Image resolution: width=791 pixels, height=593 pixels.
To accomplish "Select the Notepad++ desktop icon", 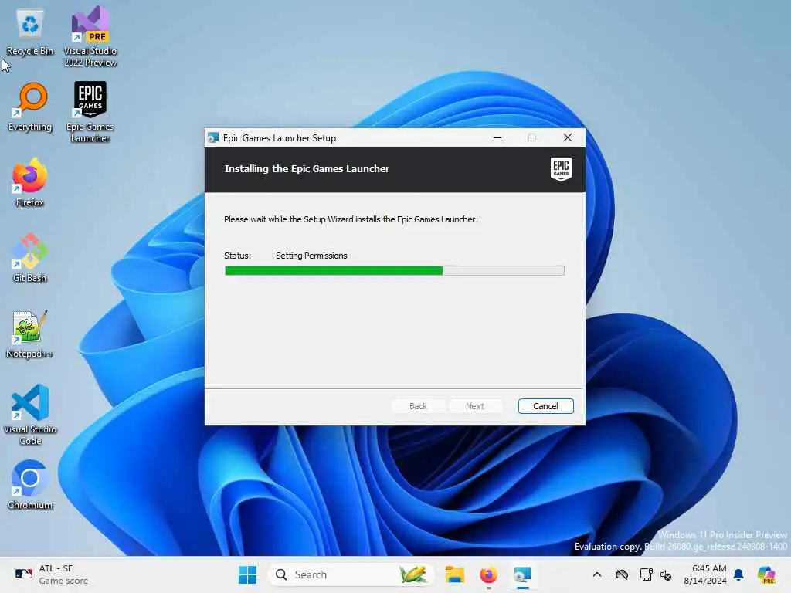I will (x=30, y=334).
